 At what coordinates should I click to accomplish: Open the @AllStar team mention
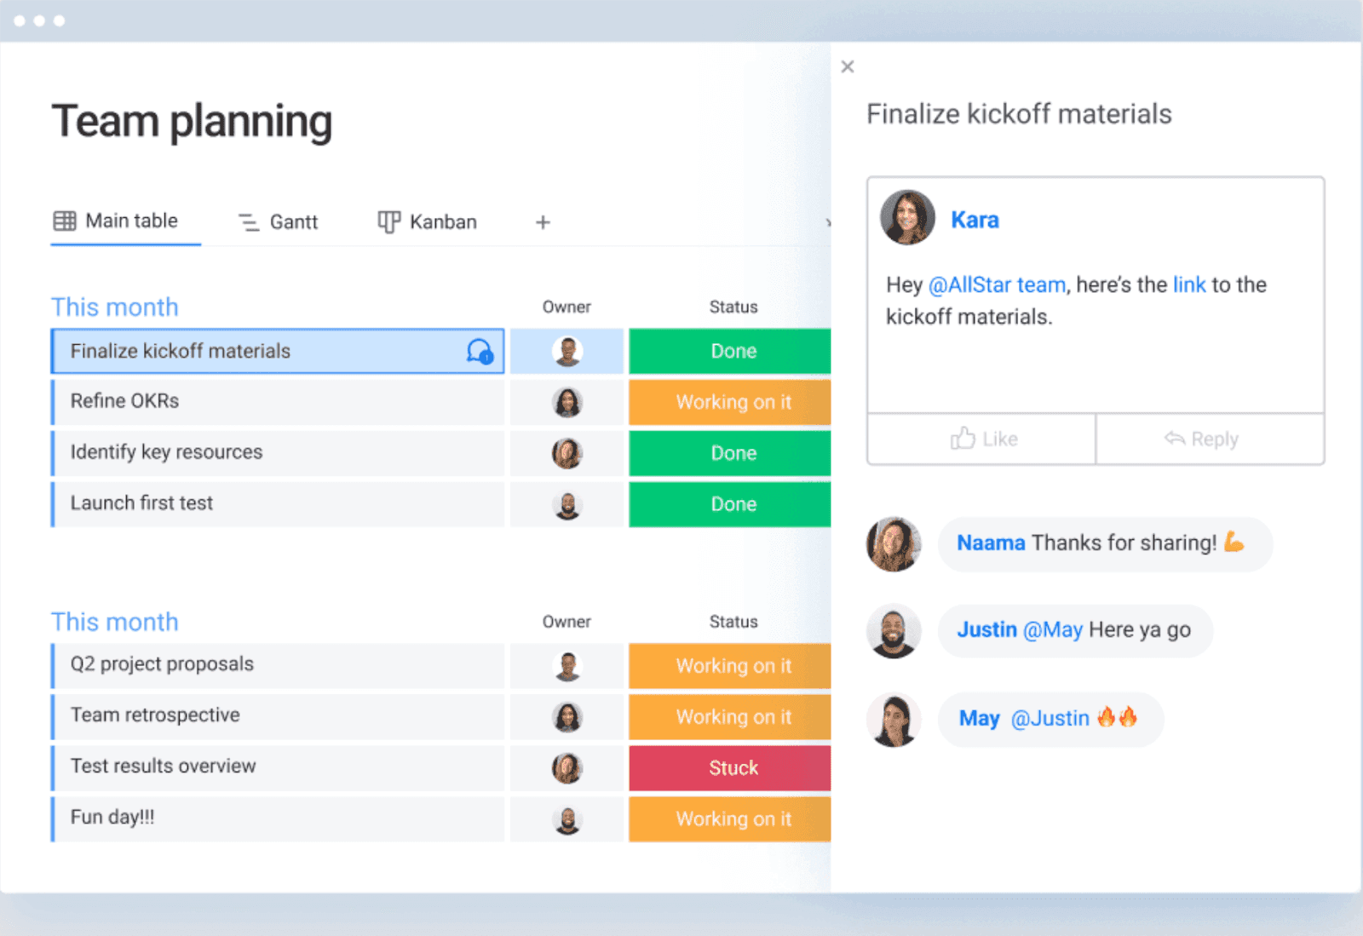[997, 284]
